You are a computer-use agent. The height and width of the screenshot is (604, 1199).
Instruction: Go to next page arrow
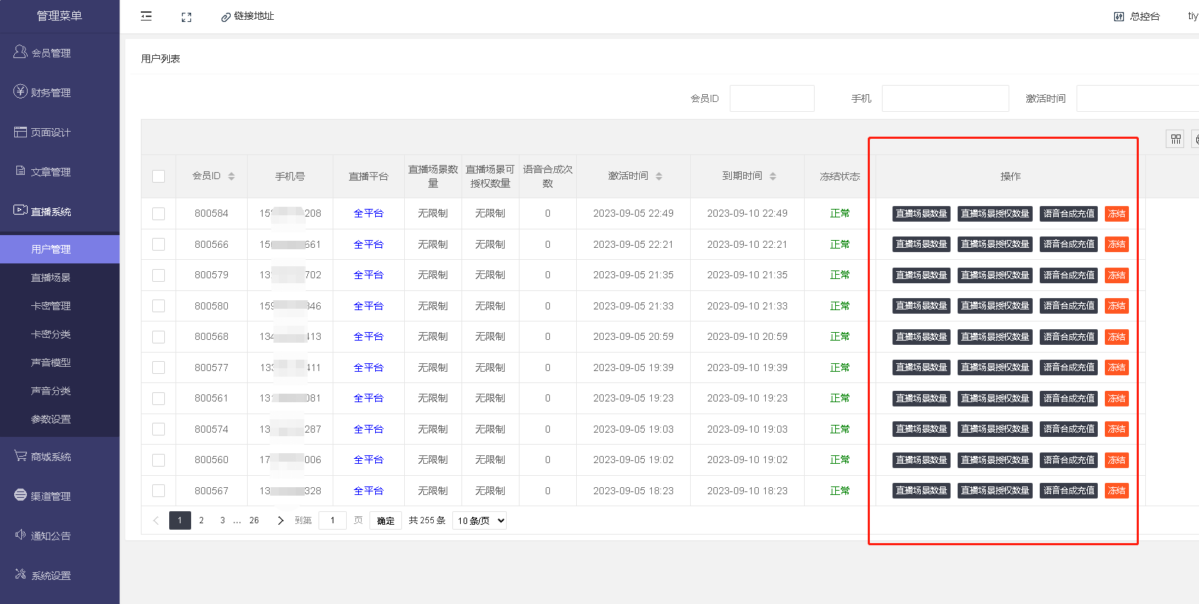pos(280,520)
